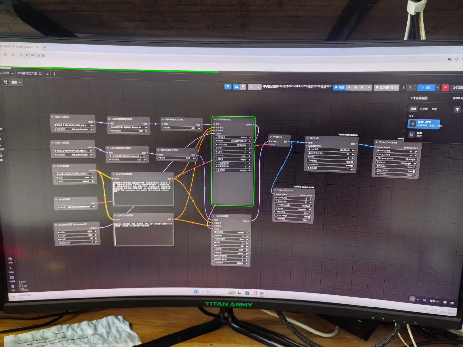Open the workflow graph icon button
463x347 pixels.
point(5,82)
